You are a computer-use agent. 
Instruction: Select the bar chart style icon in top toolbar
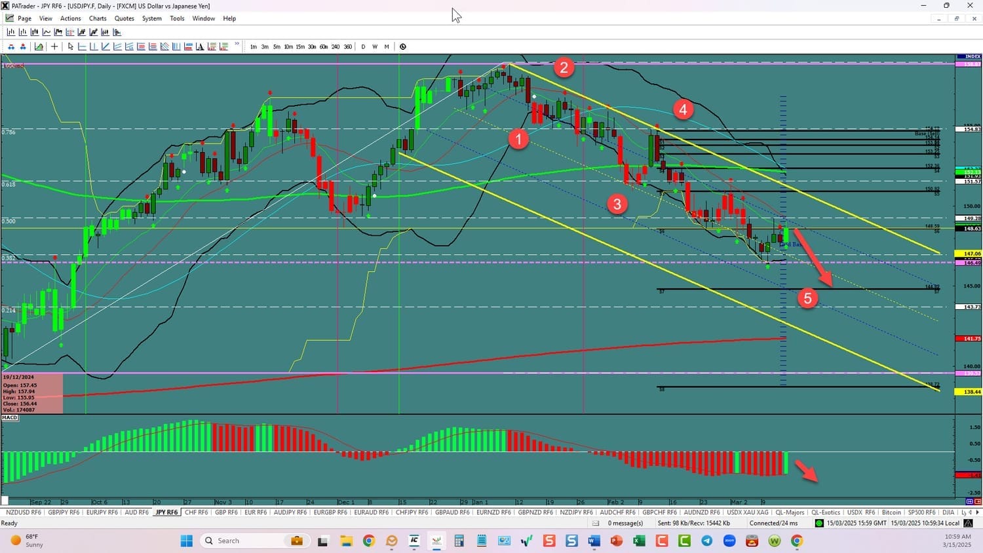10,32
